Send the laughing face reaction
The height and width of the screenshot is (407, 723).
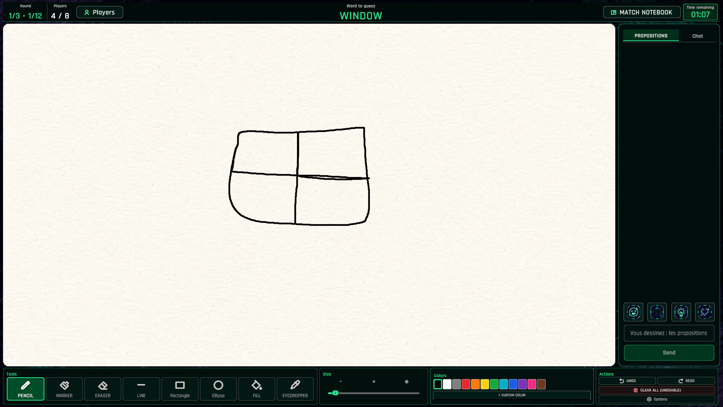tap(633, 312)
